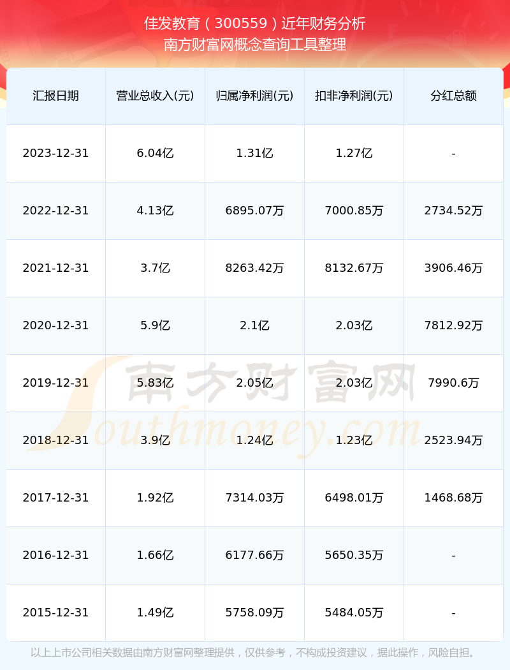Viewport: 510px width, 670px height.
Task: Click the 6.04亿 revenue cell
Action: 156,153
